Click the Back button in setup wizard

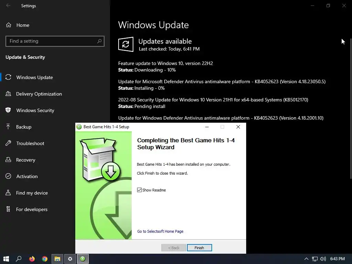[174, 247]
